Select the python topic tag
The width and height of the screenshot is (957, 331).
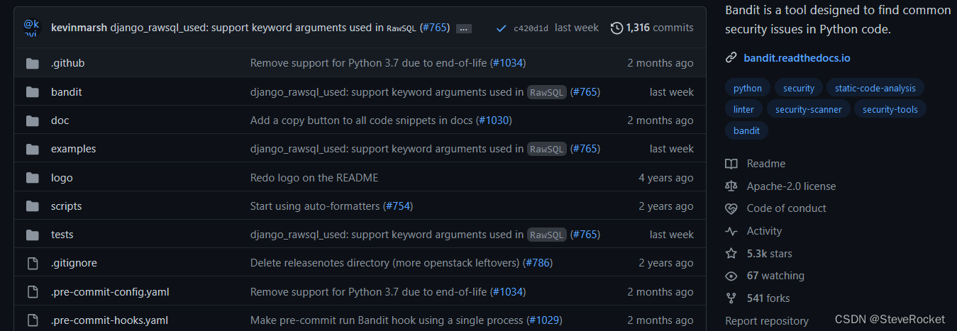click(x=748, y=89)
